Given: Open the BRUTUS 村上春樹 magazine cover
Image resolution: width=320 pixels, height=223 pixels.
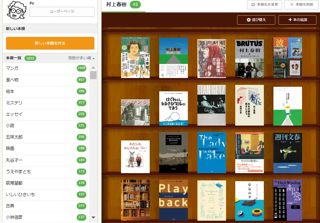Looking at the screenshot, I should click(x=249, y=59).
